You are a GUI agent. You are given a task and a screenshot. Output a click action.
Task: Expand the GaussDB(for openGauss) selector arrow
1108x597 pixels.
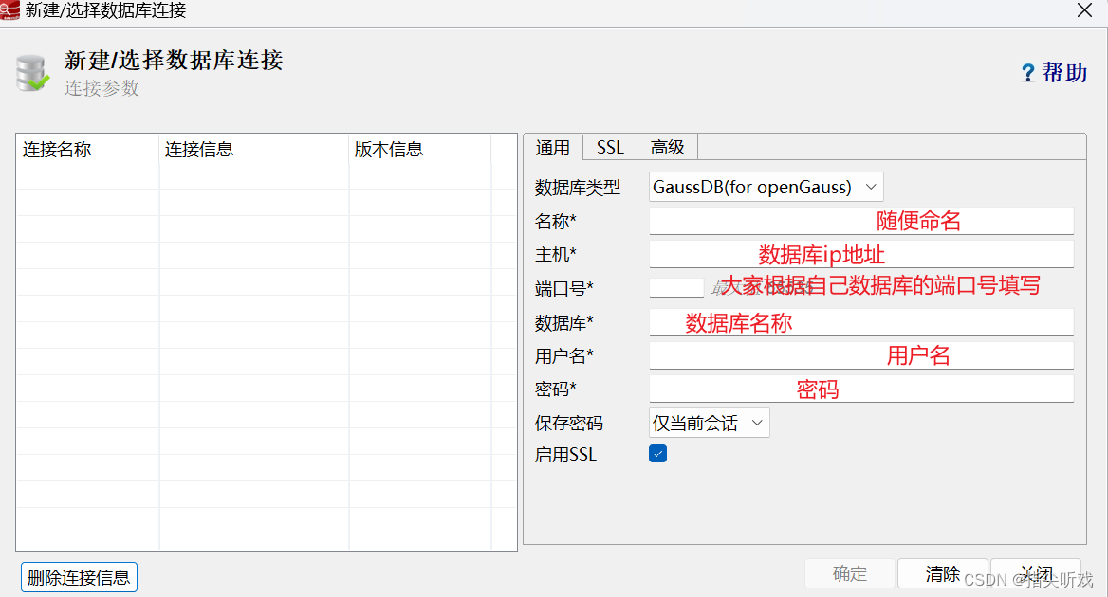(870, 187)
